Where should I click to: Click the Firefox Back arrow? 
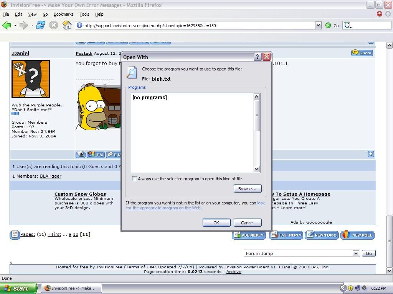click(7, 25)
